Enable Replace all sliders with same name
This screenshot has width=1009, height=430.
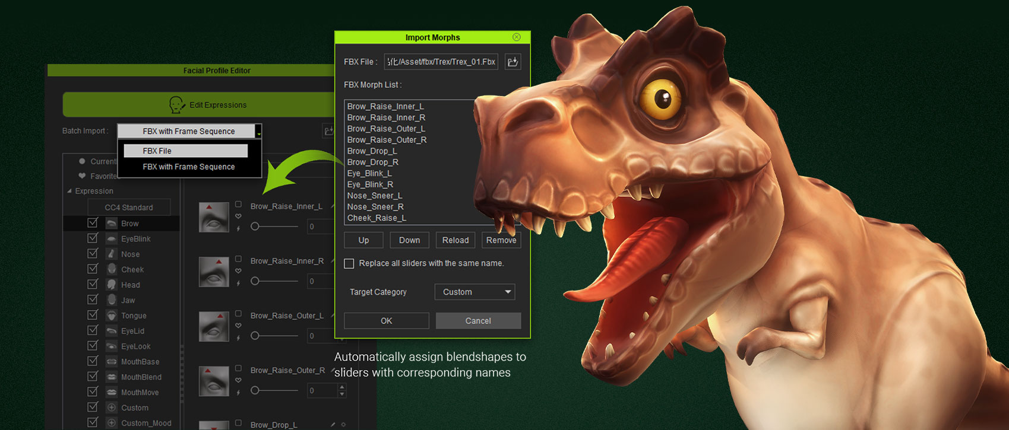(349, 263)
